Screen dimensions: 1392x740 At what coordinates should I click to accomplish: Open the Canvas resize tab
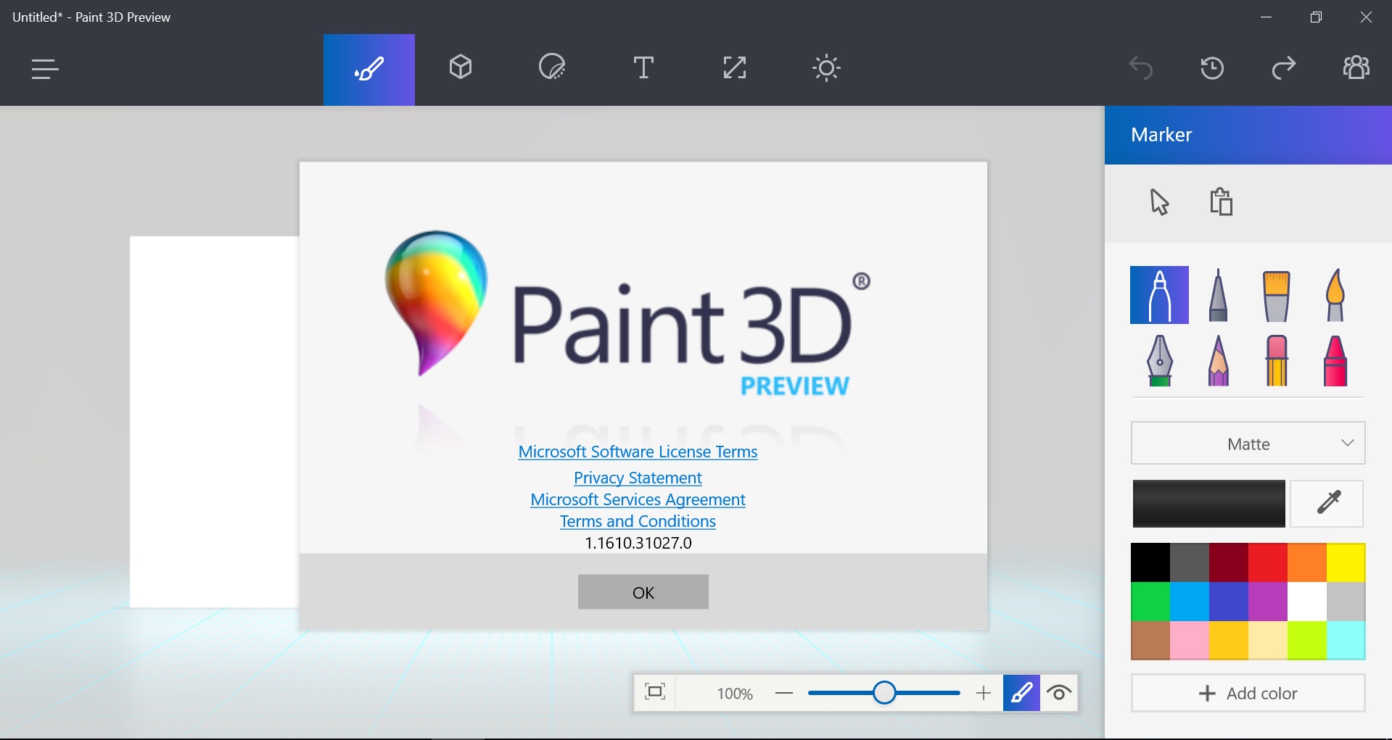735,68
